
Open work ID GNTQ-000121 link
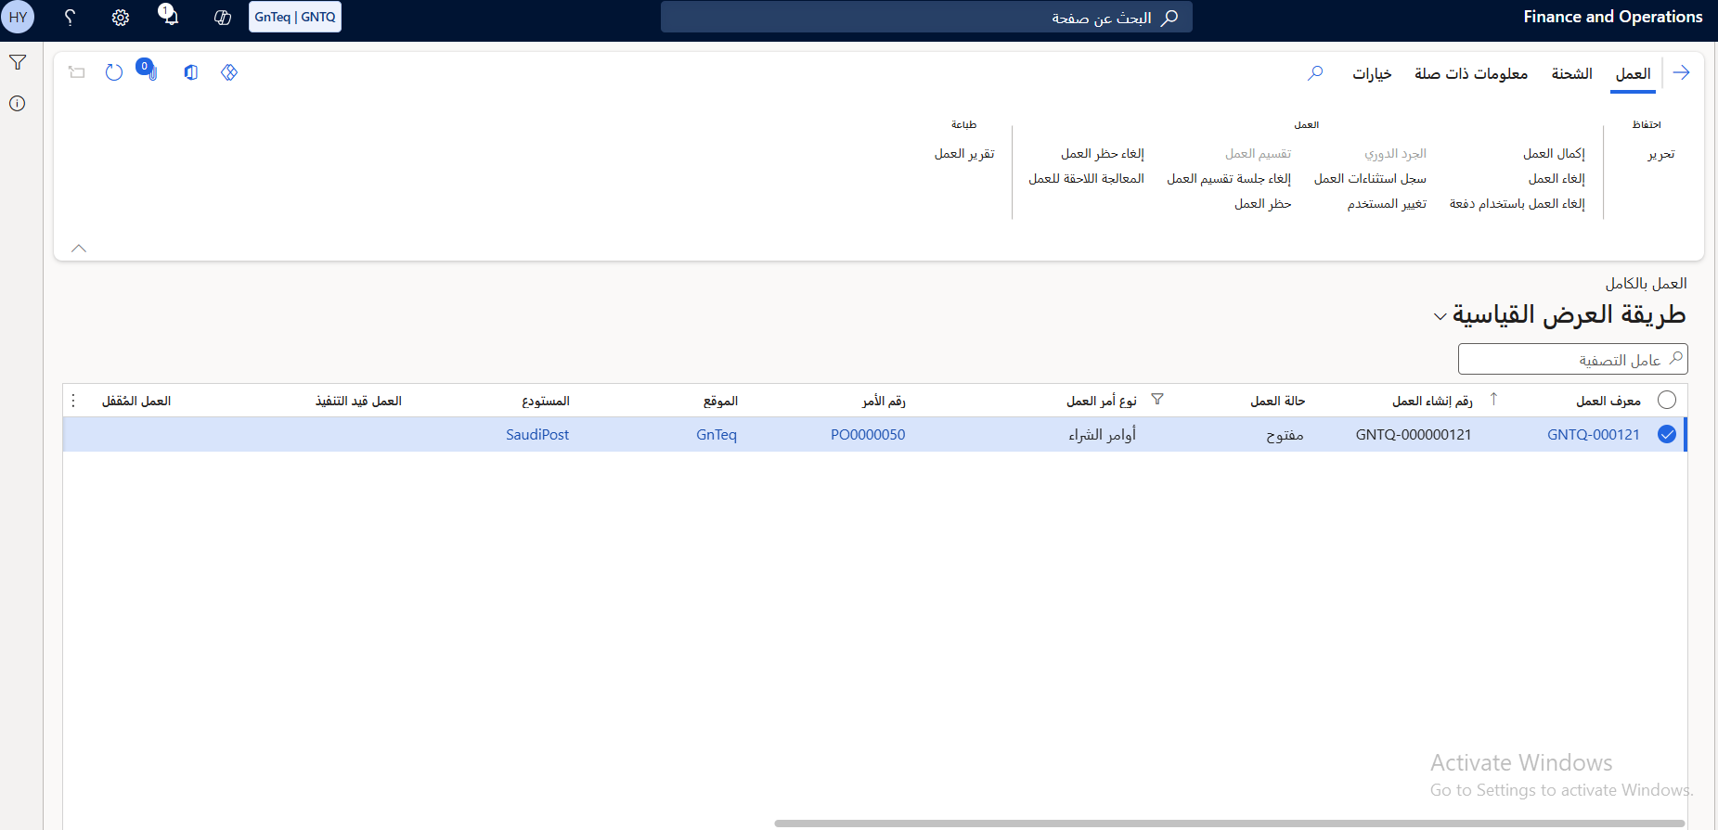[x=1593, y=434]
